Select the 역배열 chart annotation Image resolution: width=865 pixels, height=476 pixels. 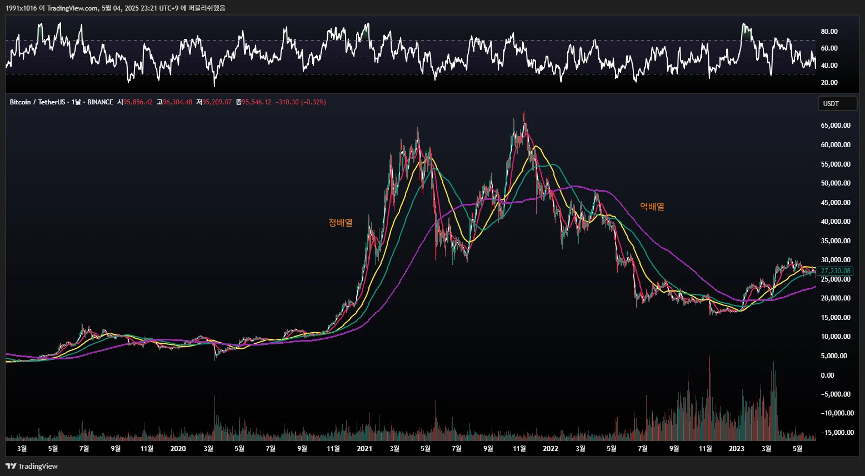pyautogui.click(x=652, y=207)
